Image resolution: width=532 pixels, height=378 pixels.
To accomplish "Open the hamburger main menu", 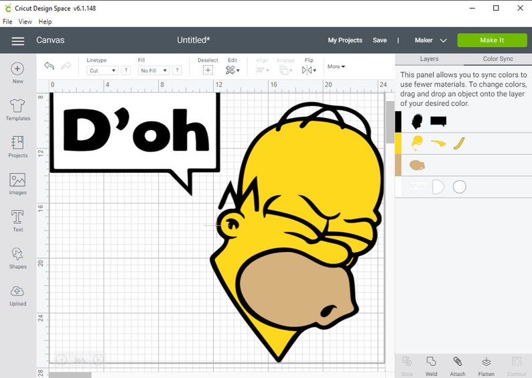I will click(17, 41).
